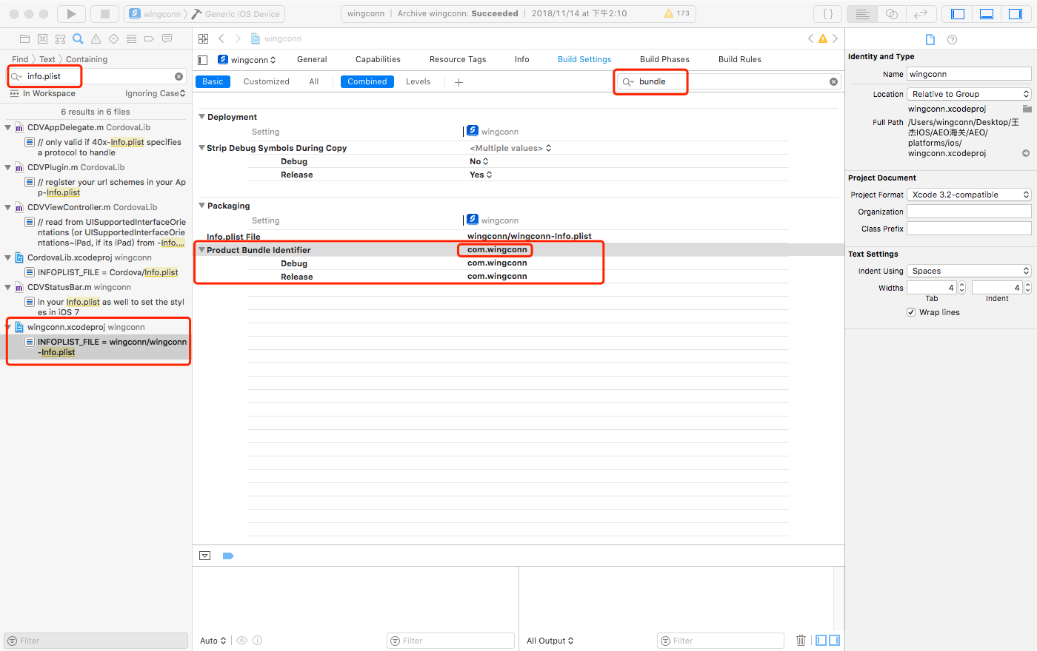Open the related items grid icon

click(x=203, y=38)
